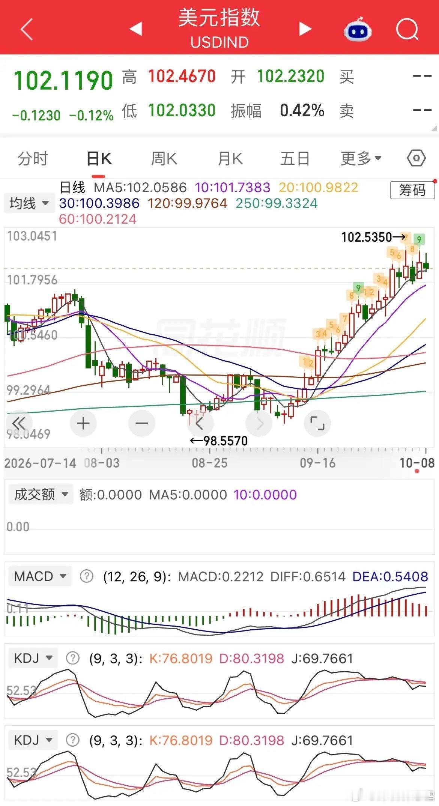Tap amplitude value 0.42%
This screenshot has width=439, height=806.
tap(302, 110)
